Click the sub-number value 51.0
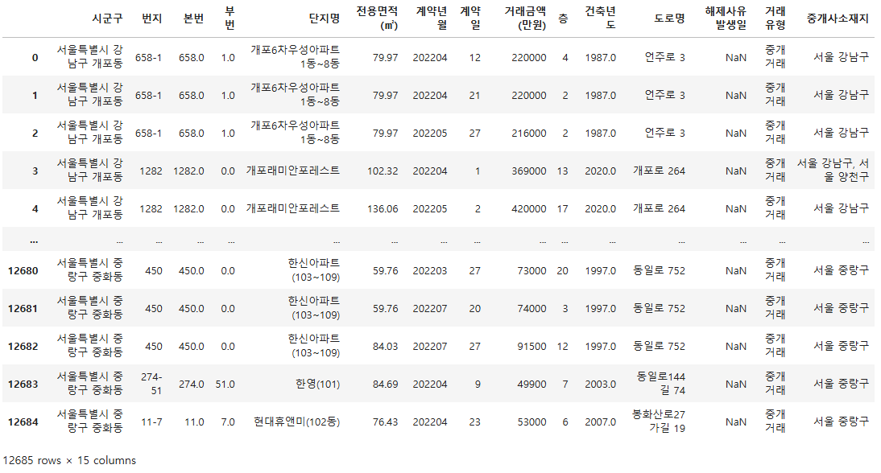This screenshot has height=473, width=881. coord(225,385)
